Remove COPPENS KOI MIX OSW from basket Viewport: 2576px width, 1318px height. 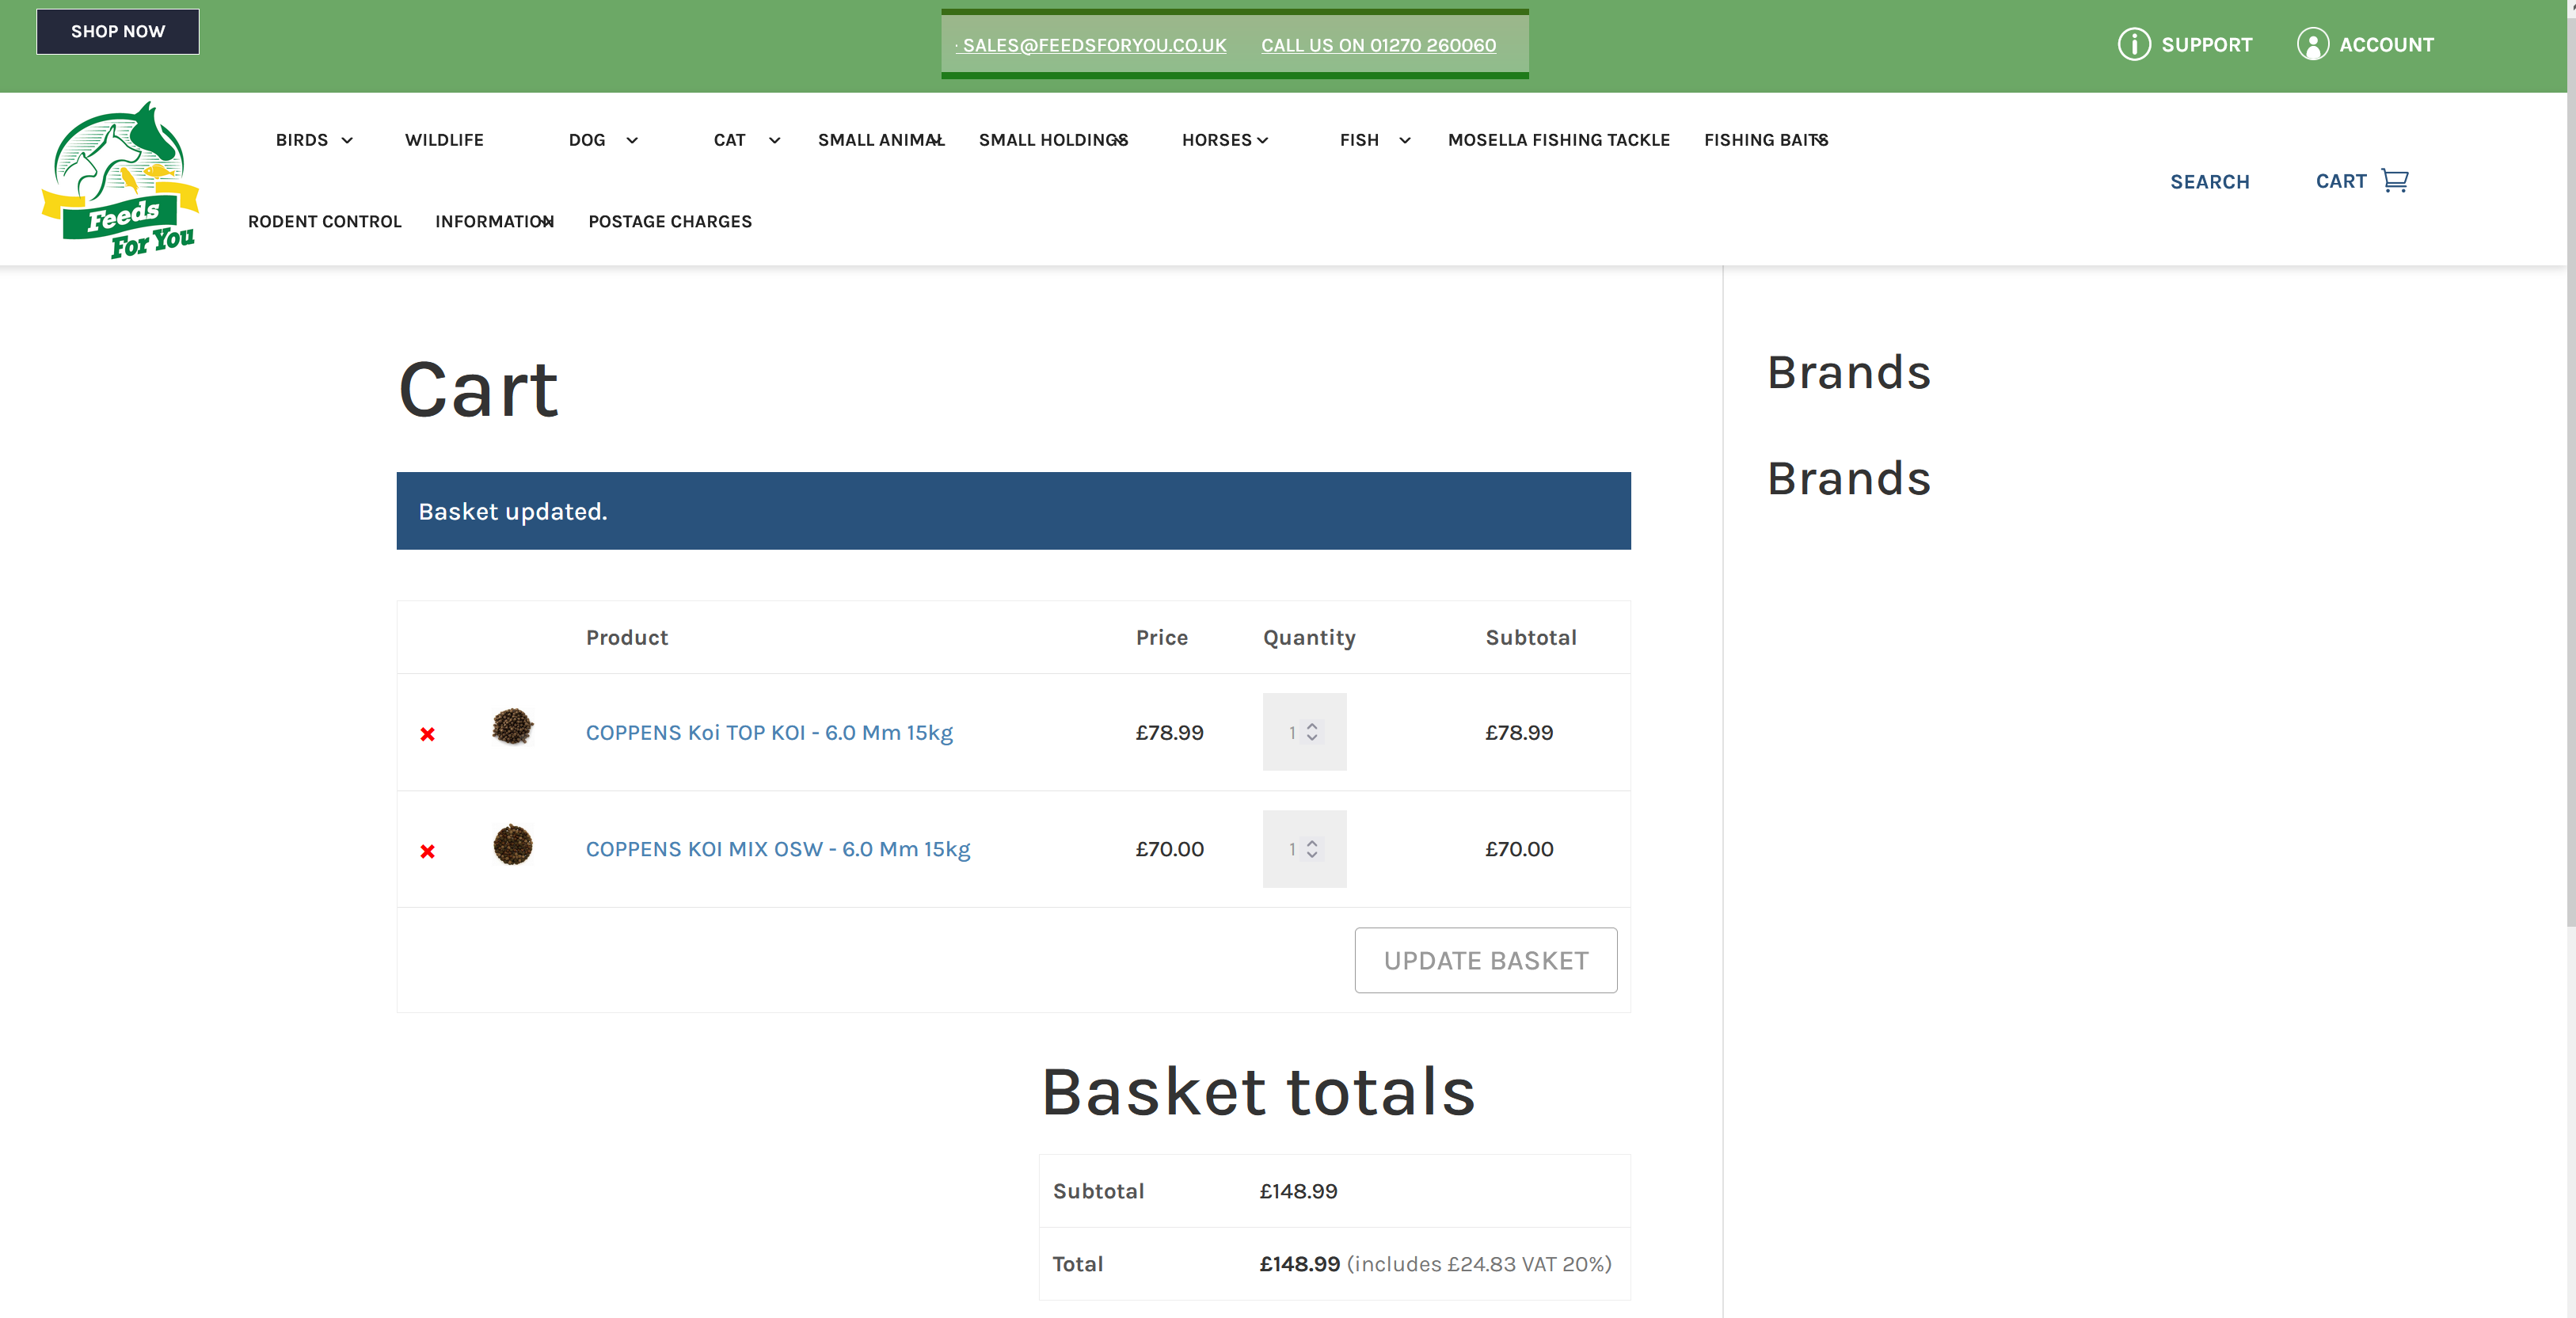click(428, 851)
